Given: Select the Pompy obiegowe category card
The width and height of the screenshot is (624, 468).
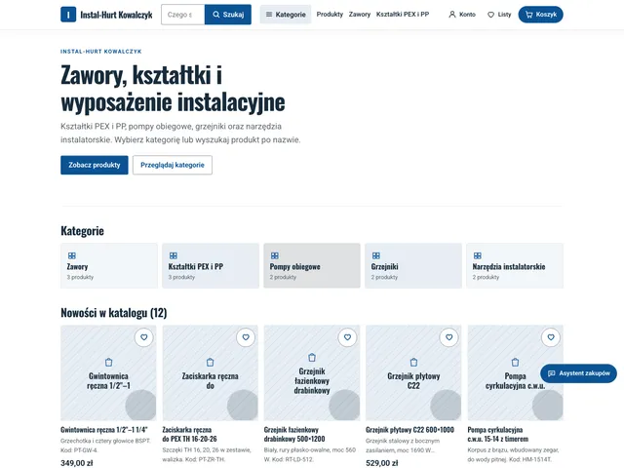Looking at the screenshot, I should [312, 265].
